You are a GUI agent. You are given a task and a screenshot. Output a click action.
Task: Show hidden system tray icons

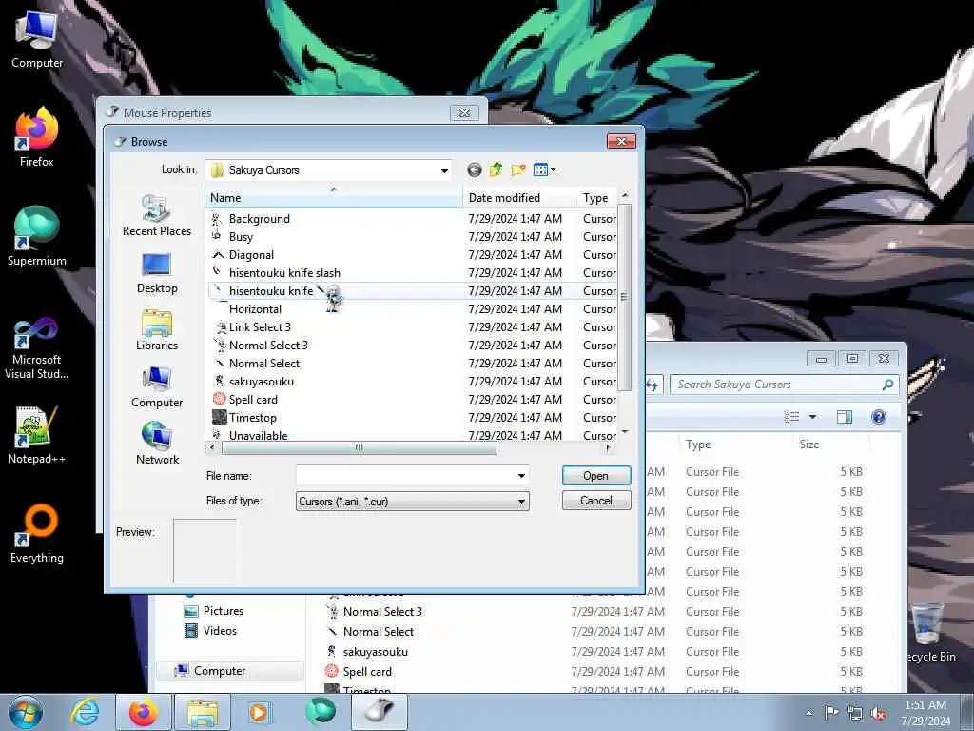pos(808,713)
